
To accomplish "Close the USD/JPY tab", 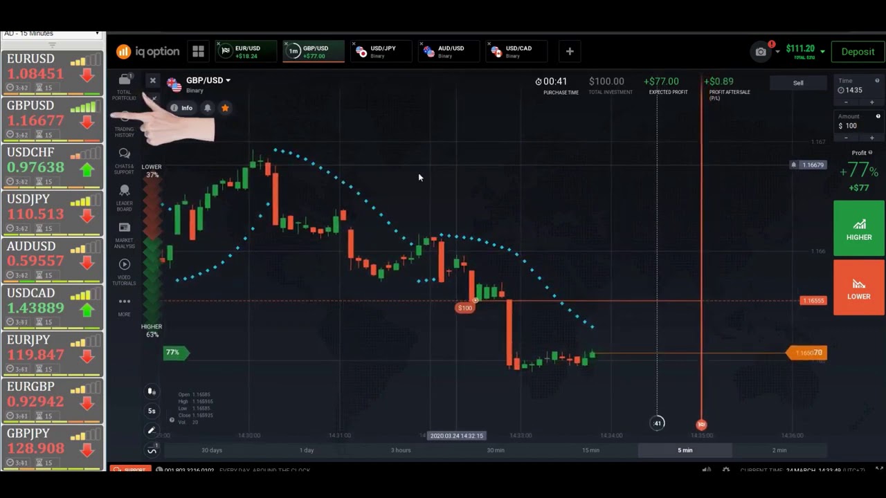I will [354, 44].
